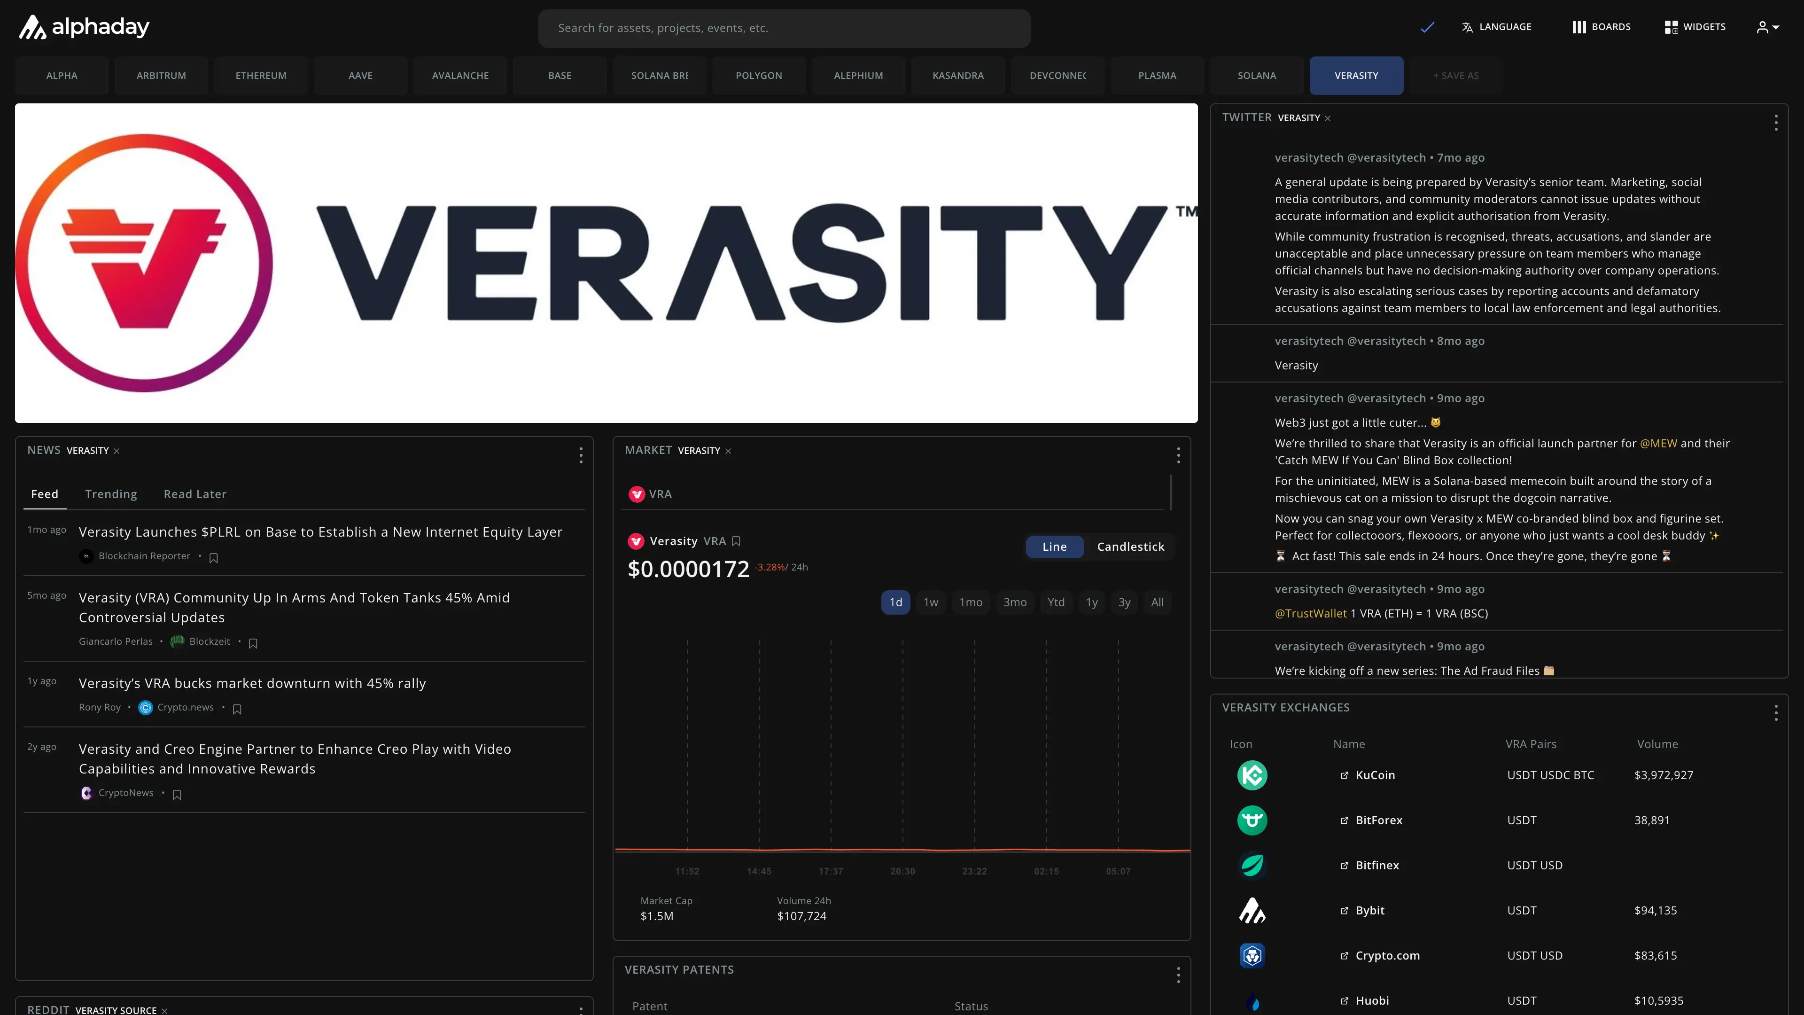Image resolution: width=1804 pixels, height=1015 pixels.
Task: Open News widget three-dot menu
Action: (581, 455)
